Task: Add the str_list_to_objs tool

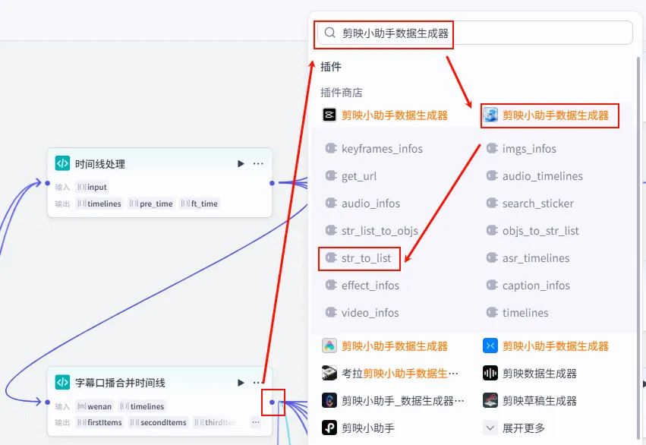Action: [x=372, y=231]
